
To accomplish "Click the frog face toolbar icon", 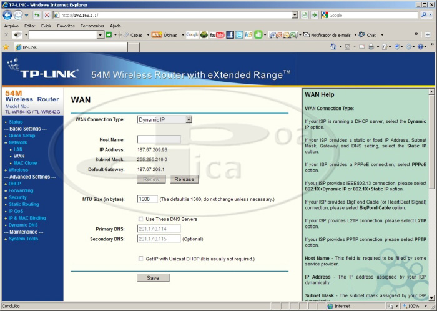I will pyautogui.click(x=204, y=35).
